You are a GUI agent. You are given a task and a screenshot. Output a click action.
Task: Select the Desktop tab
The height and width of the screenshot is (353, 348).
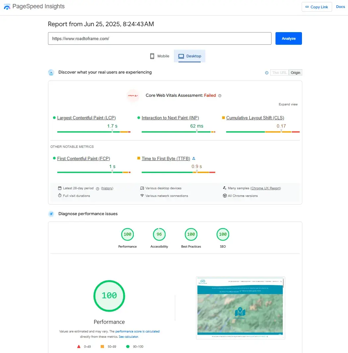pyautogui.click(x=190, y=56)
